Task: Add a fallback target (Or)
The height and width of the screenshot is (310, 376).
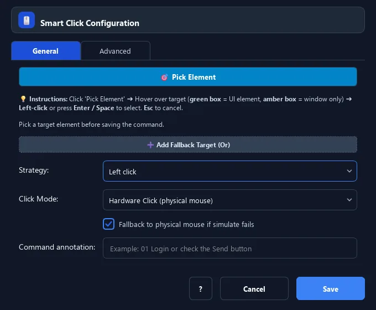Action: 188,144
